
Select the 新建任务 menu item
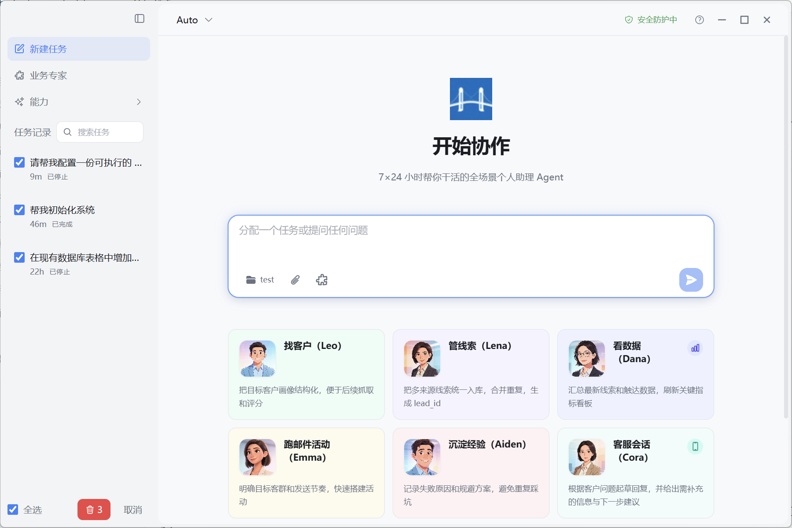click(79, 49)
